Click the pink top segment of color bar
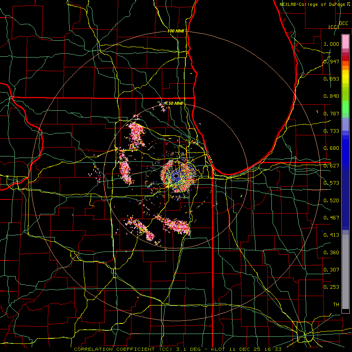 coord(345,42)
